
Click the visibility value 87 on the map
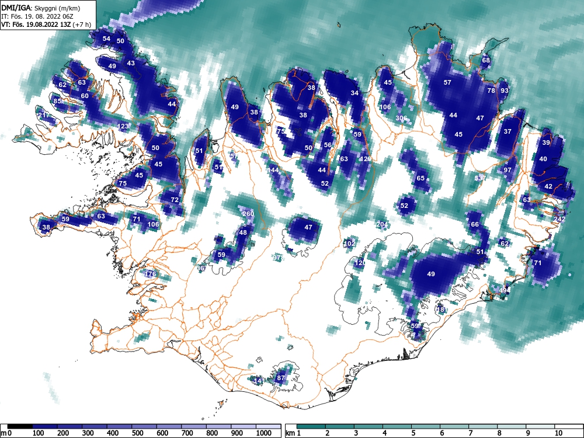(x=281, y=378)
